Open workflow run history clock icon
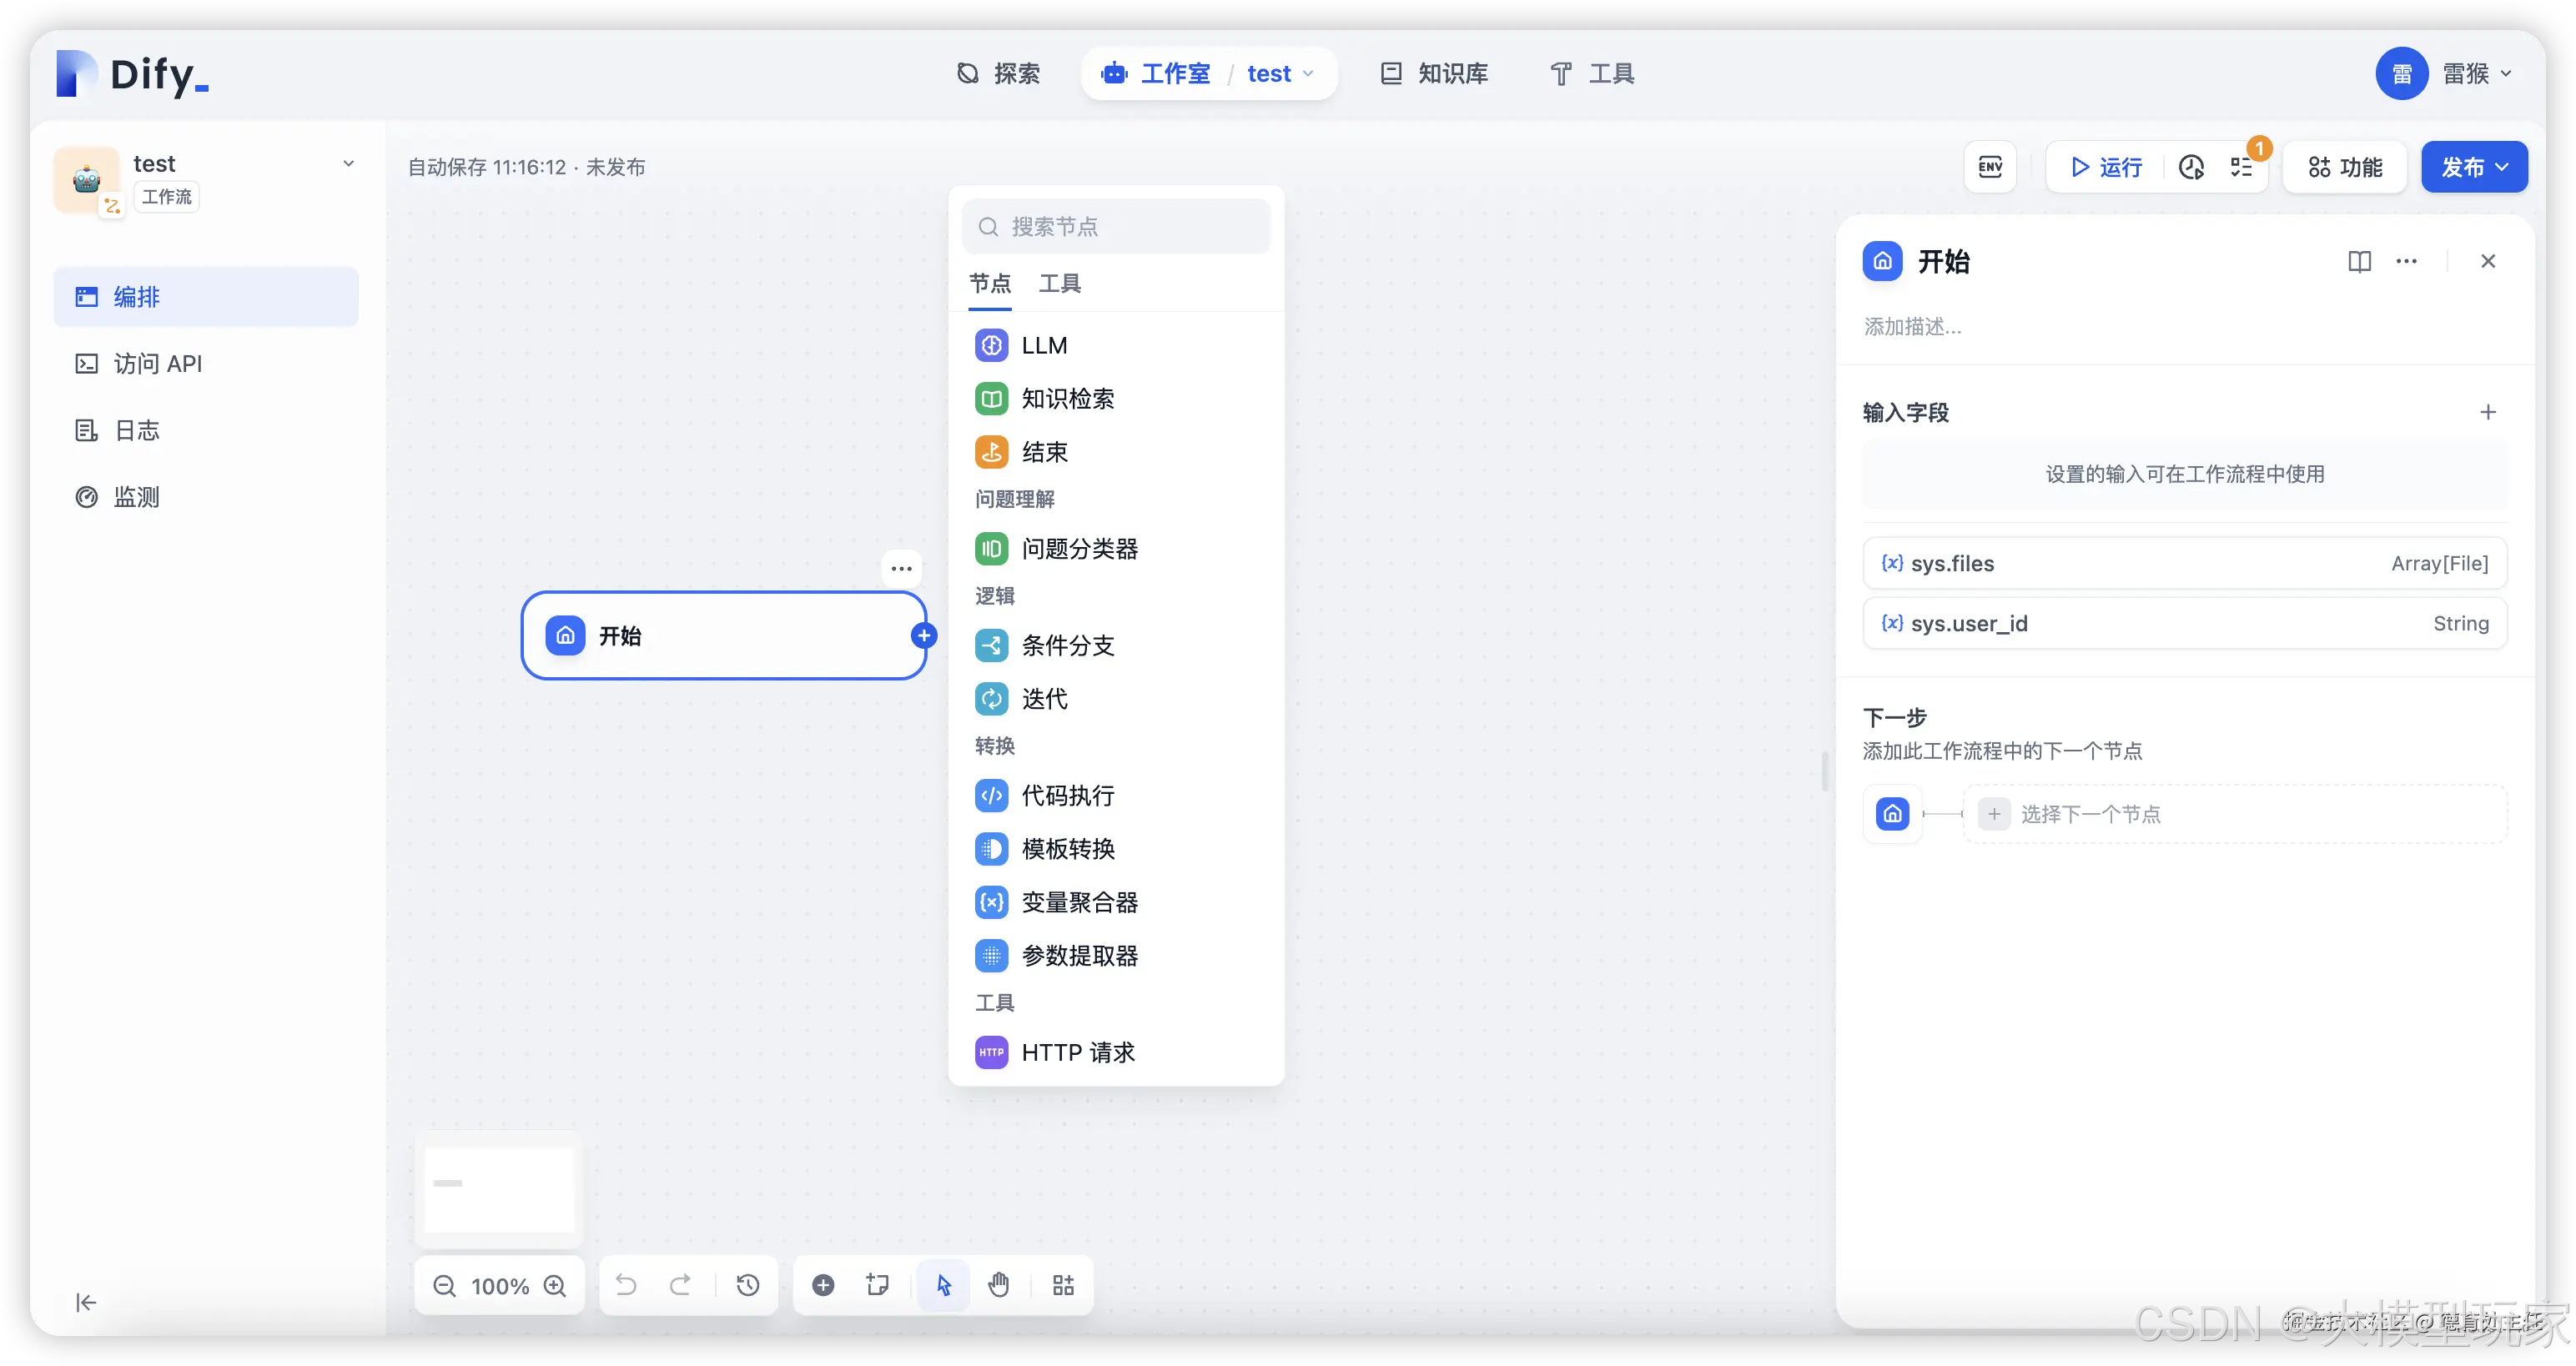This screenshot has width=2576, height=1366. point(2191,167)
